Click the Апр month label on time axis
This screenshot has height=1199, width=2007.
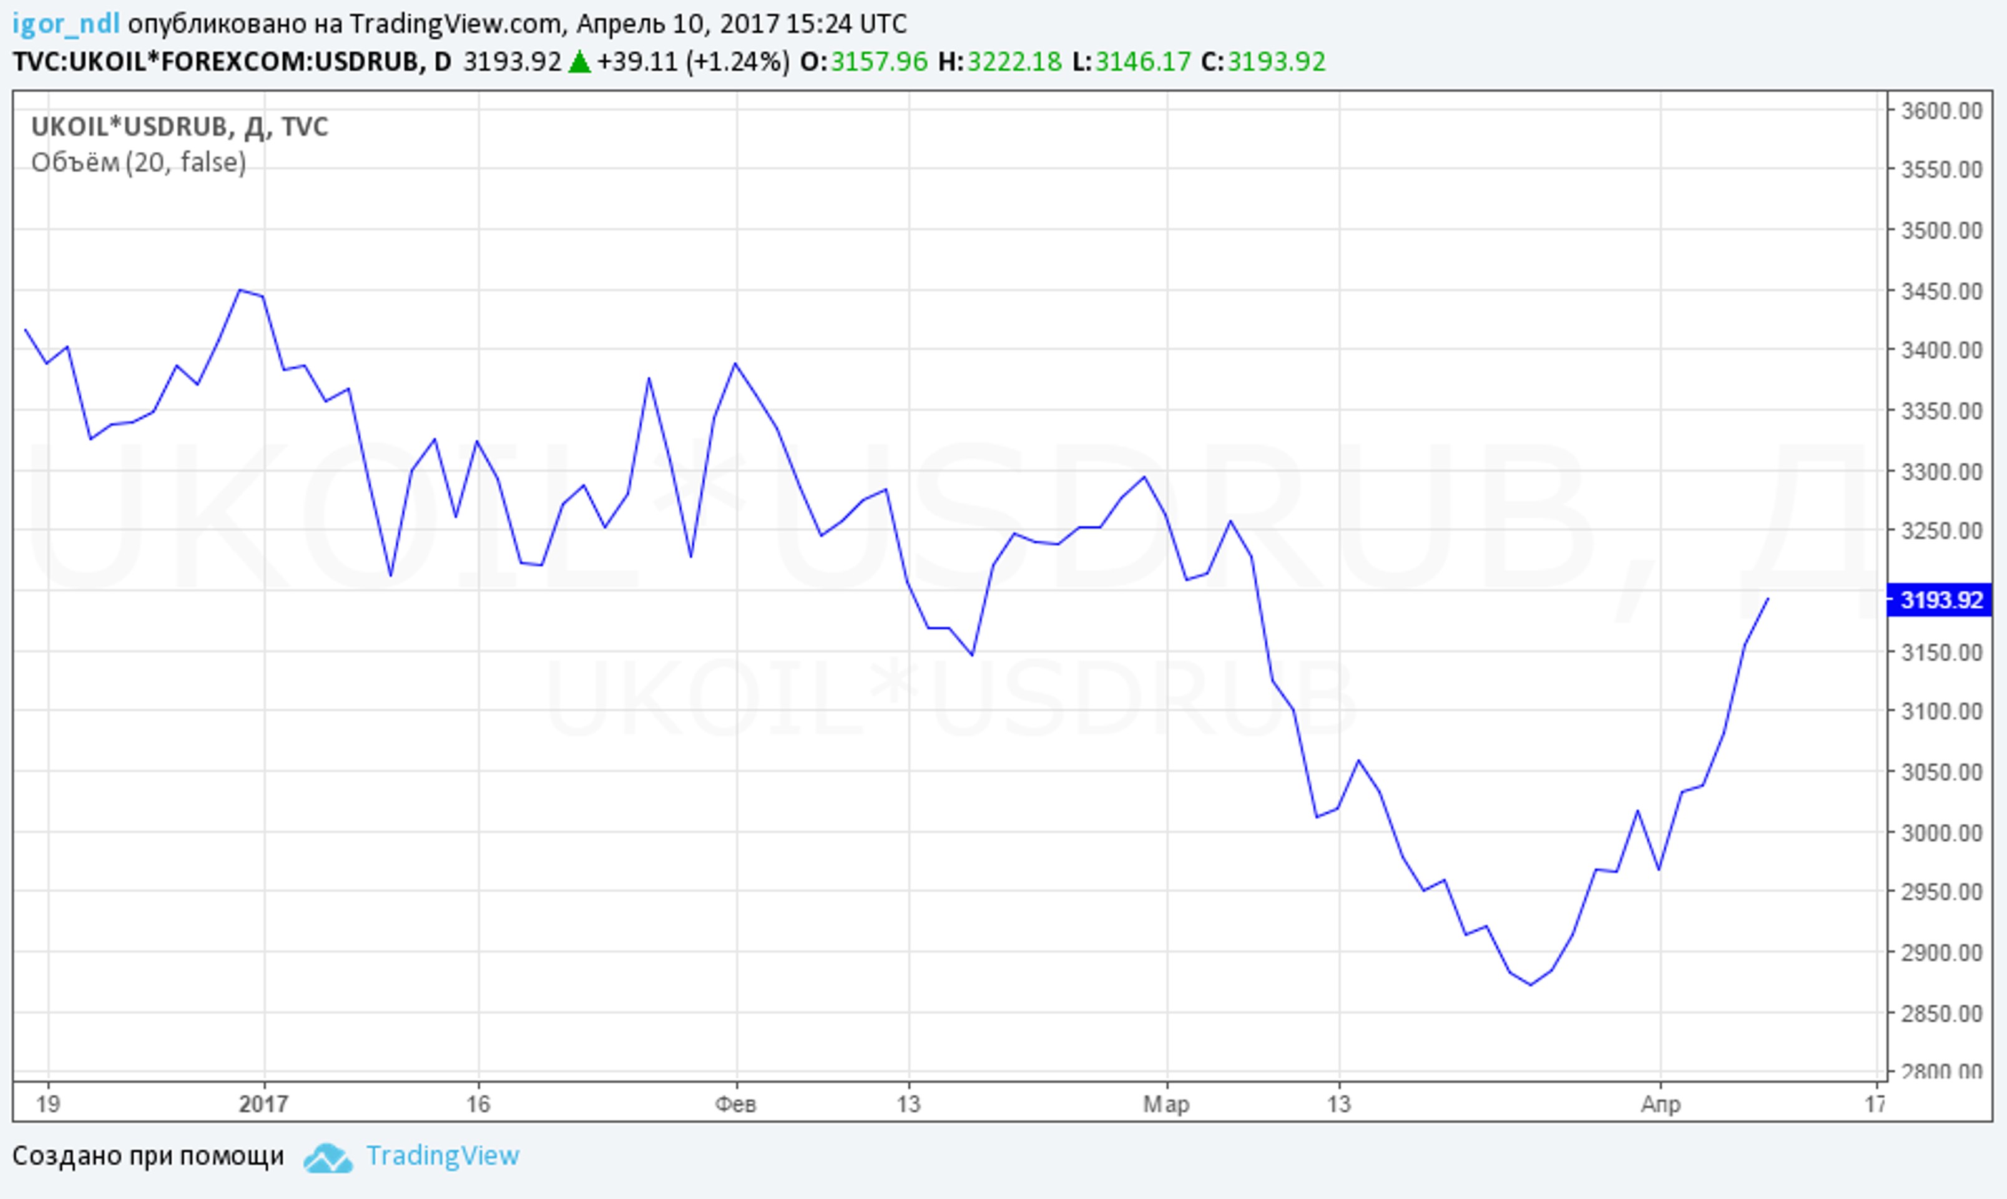point(1660,1103)
